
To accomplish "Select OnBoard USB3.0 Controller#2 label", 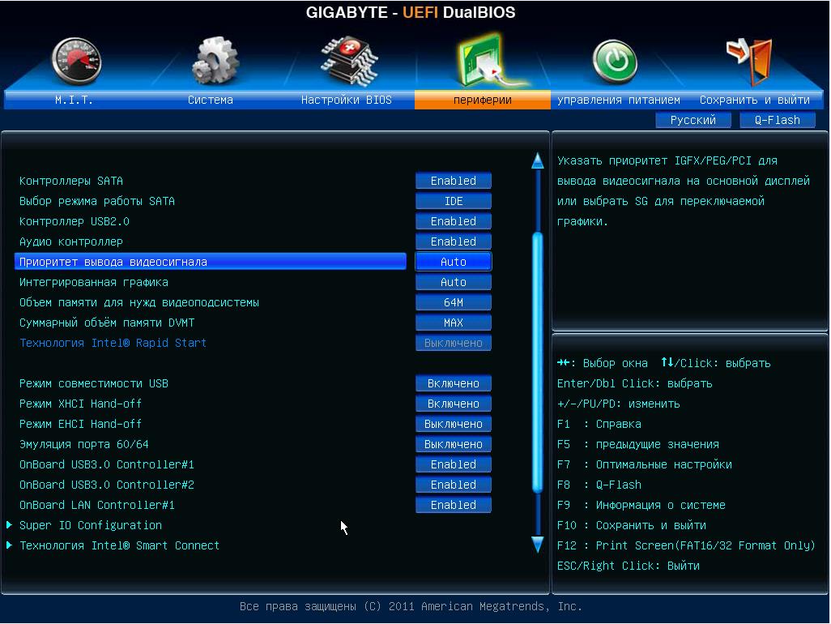I will 107,485.
